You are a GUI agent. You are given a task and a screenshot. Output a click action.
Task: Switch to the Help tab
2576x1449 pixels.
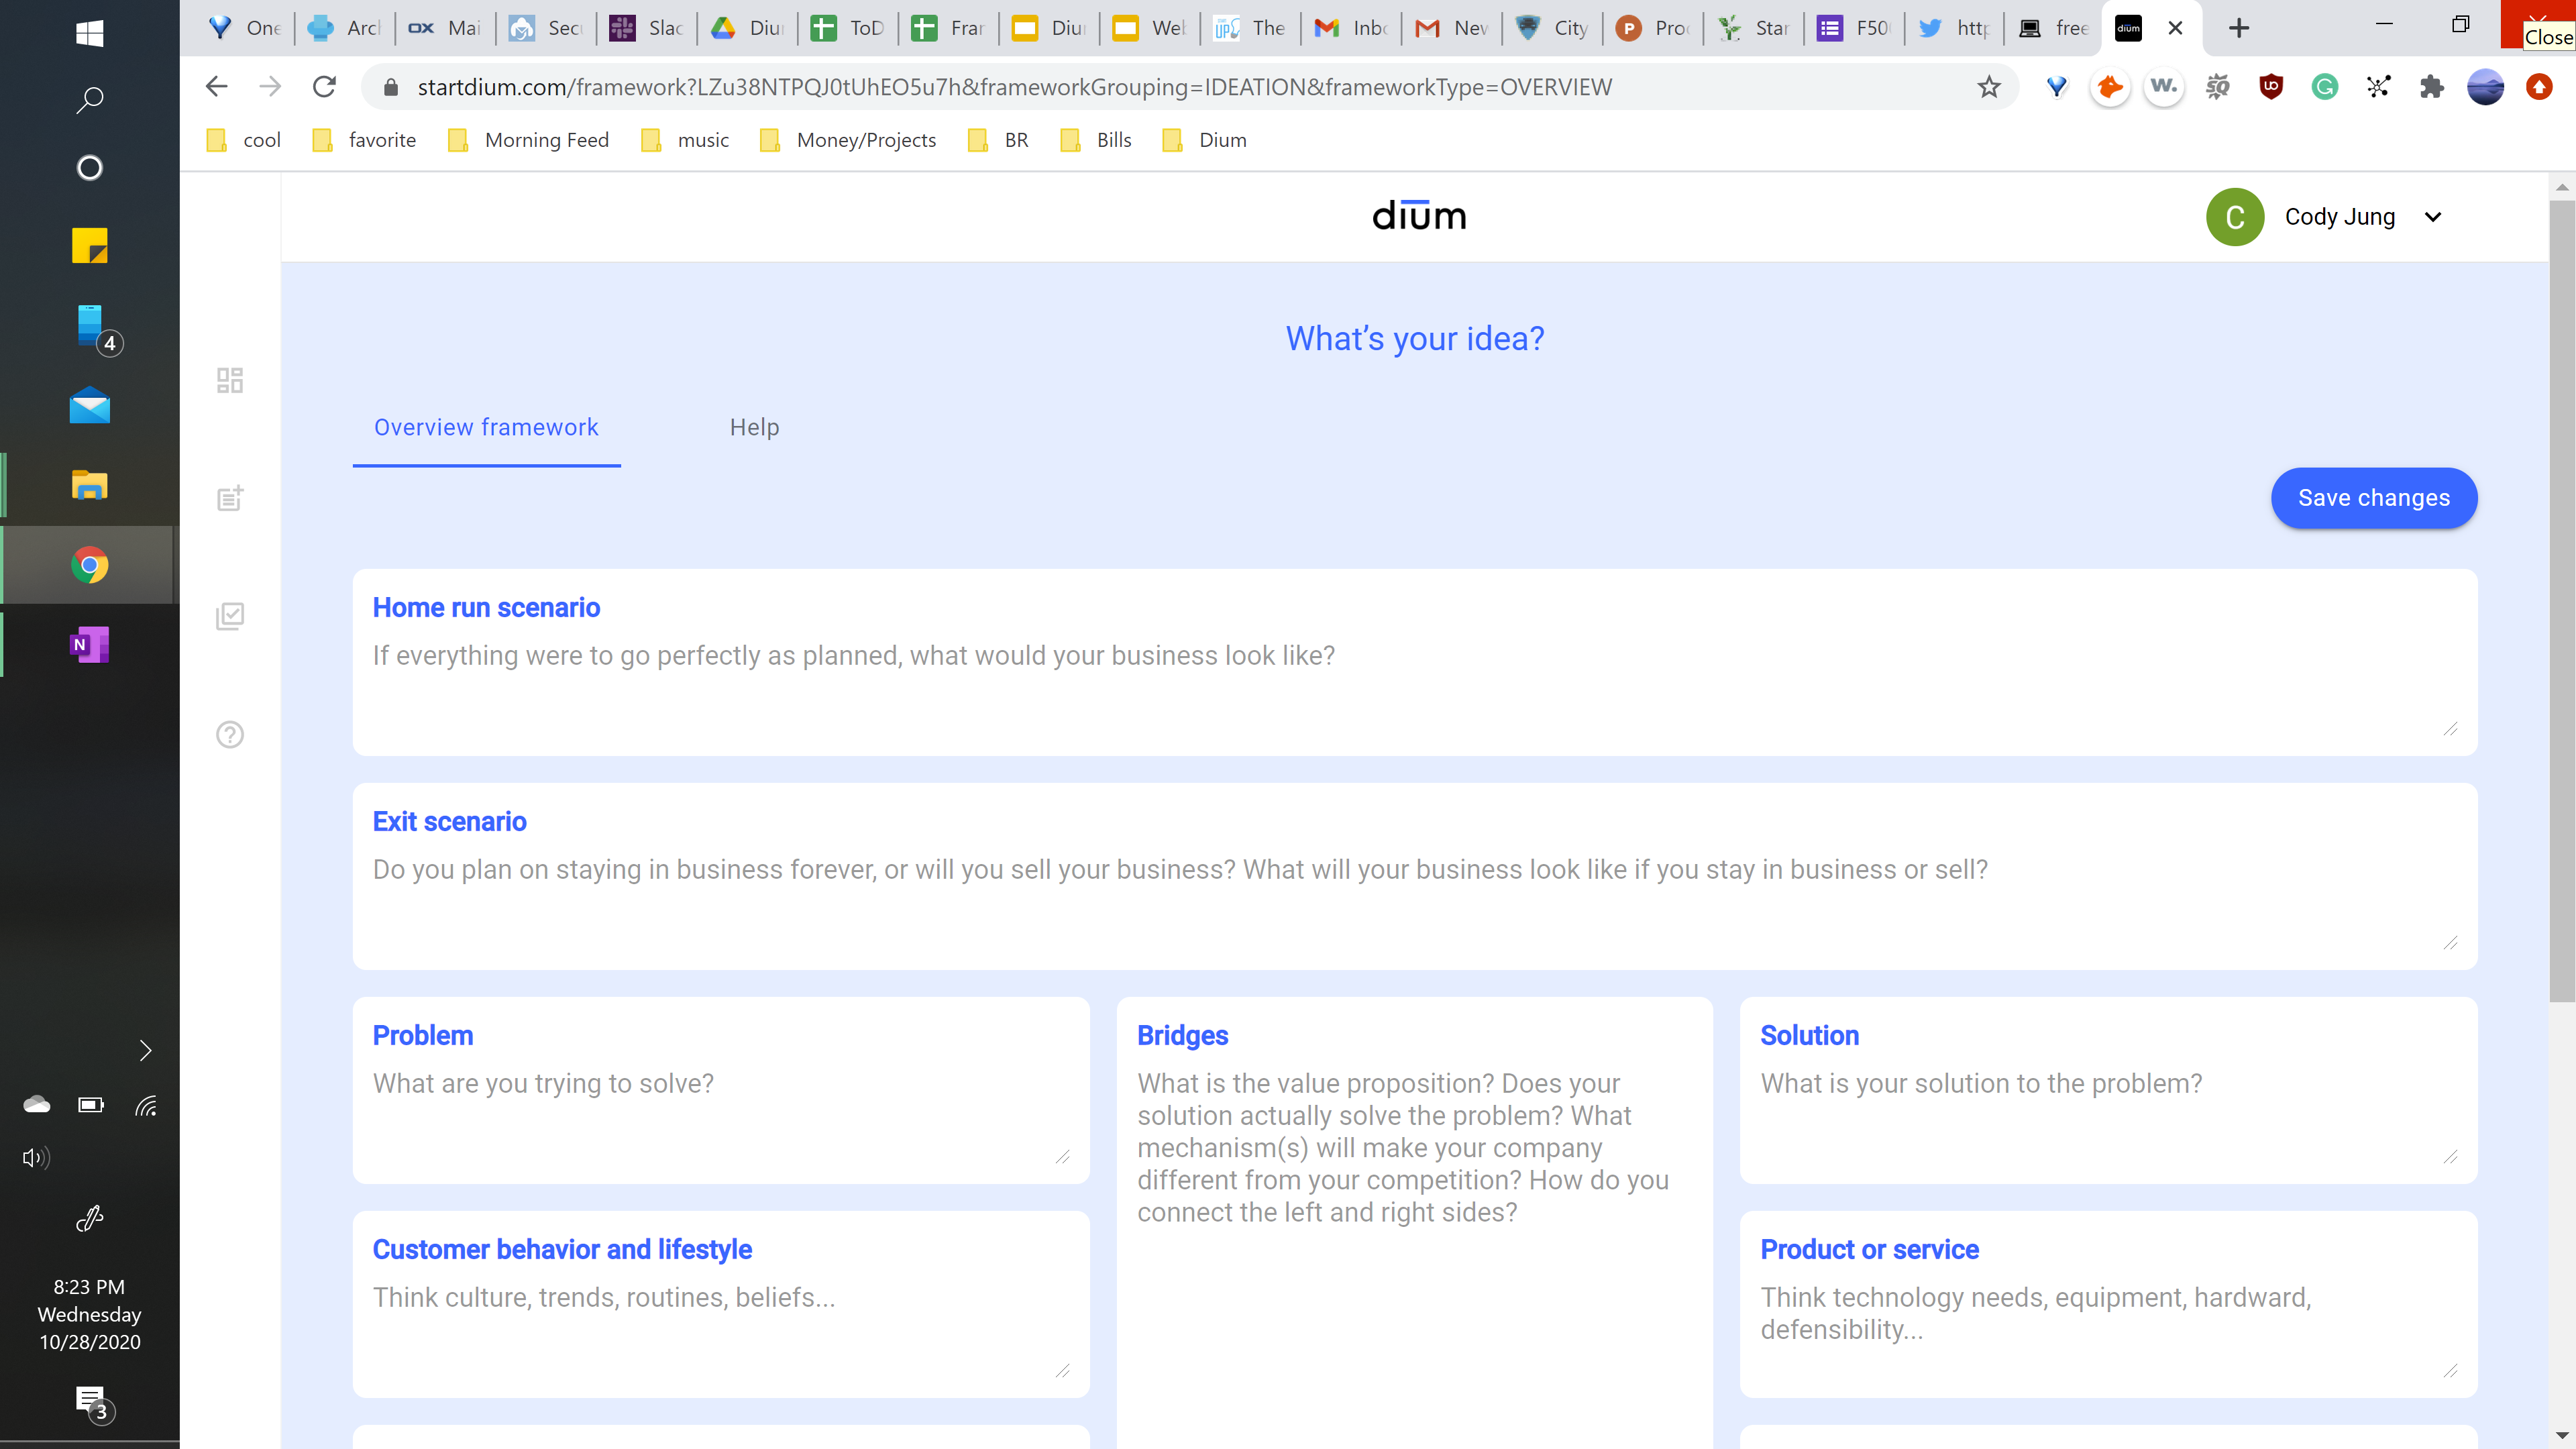754,427
